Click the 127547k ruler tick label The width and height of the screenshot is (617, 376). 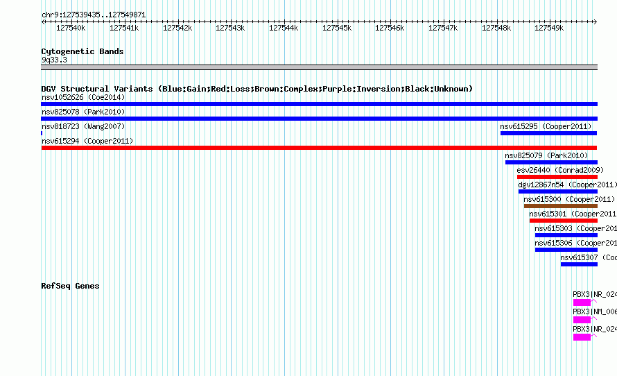(443, 28)
